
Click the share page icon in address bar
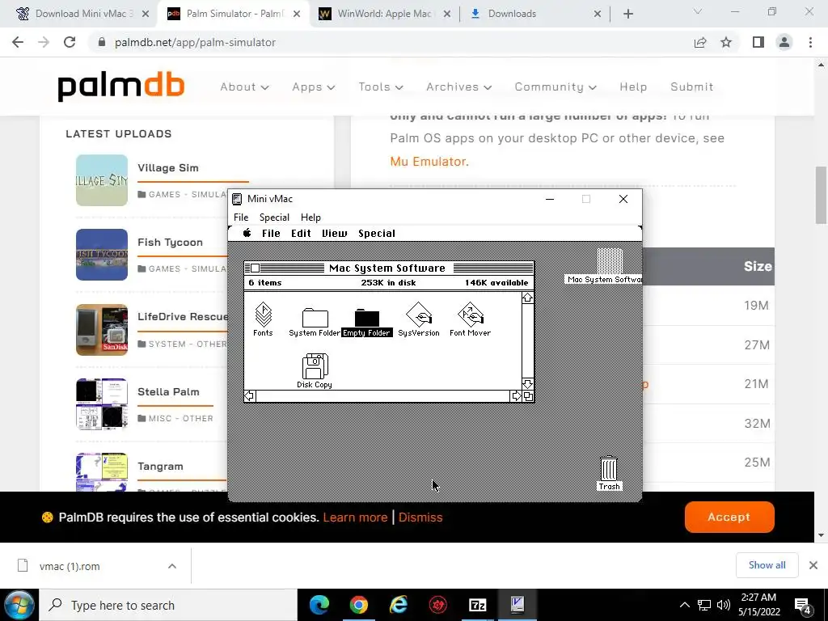(700, 42)
